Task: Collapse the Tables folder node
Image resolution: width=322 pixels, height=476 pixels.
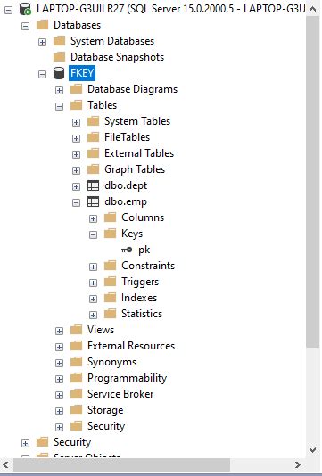Action: pos(59,106)
